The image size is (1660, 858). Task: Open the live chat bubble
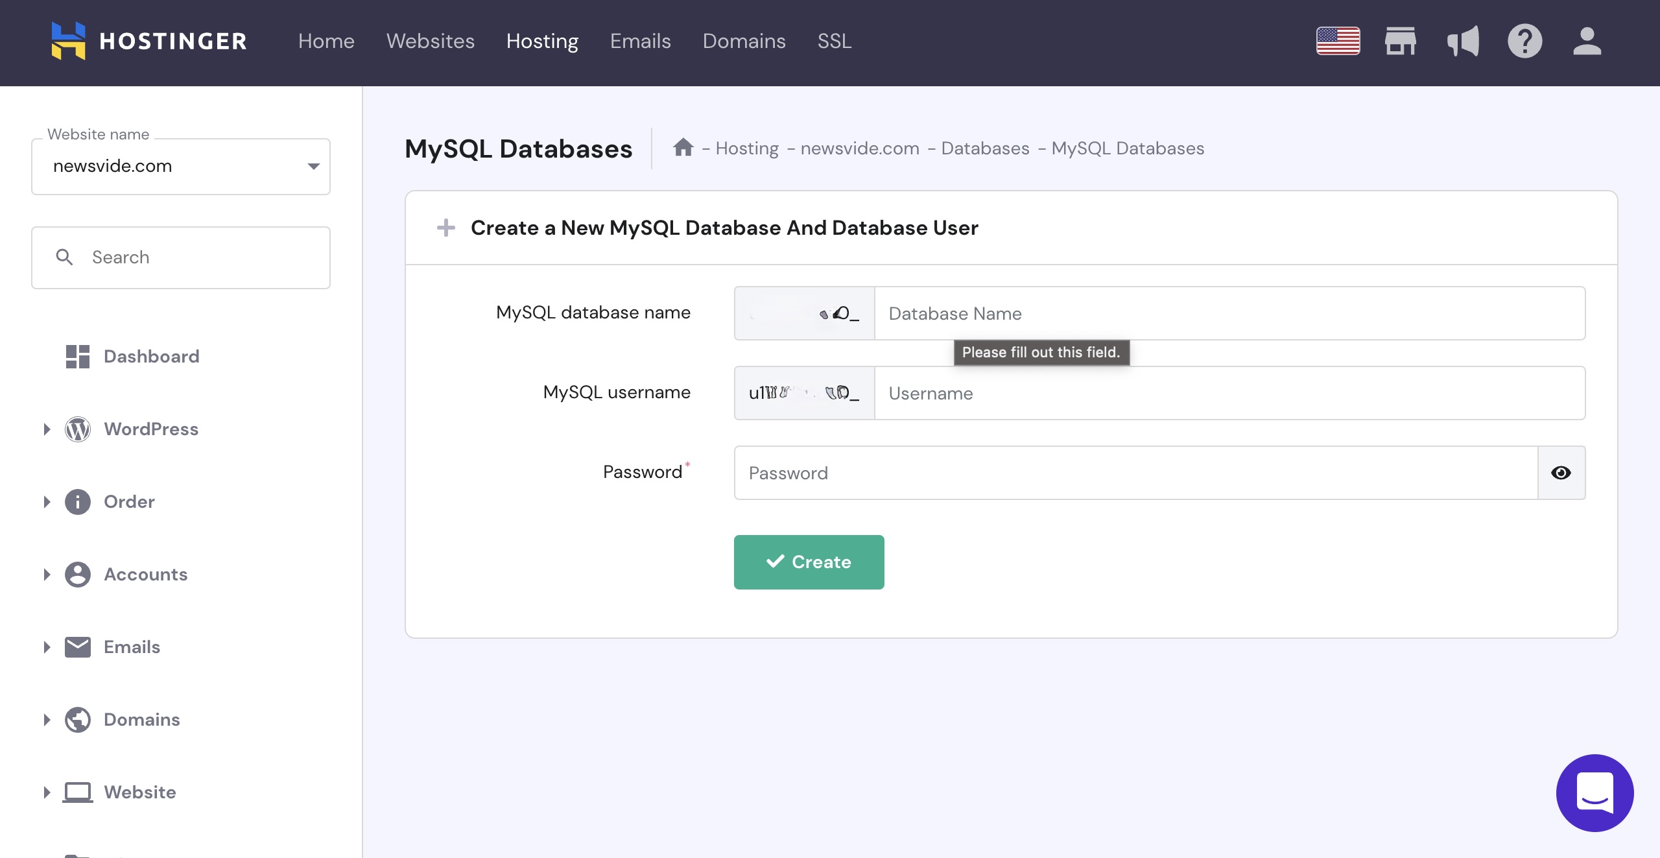pyautogui.click(x=1595, y=792)
